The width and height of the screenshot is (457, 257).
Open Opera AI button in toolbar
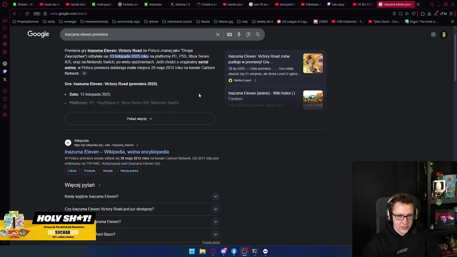click(443, 14)
